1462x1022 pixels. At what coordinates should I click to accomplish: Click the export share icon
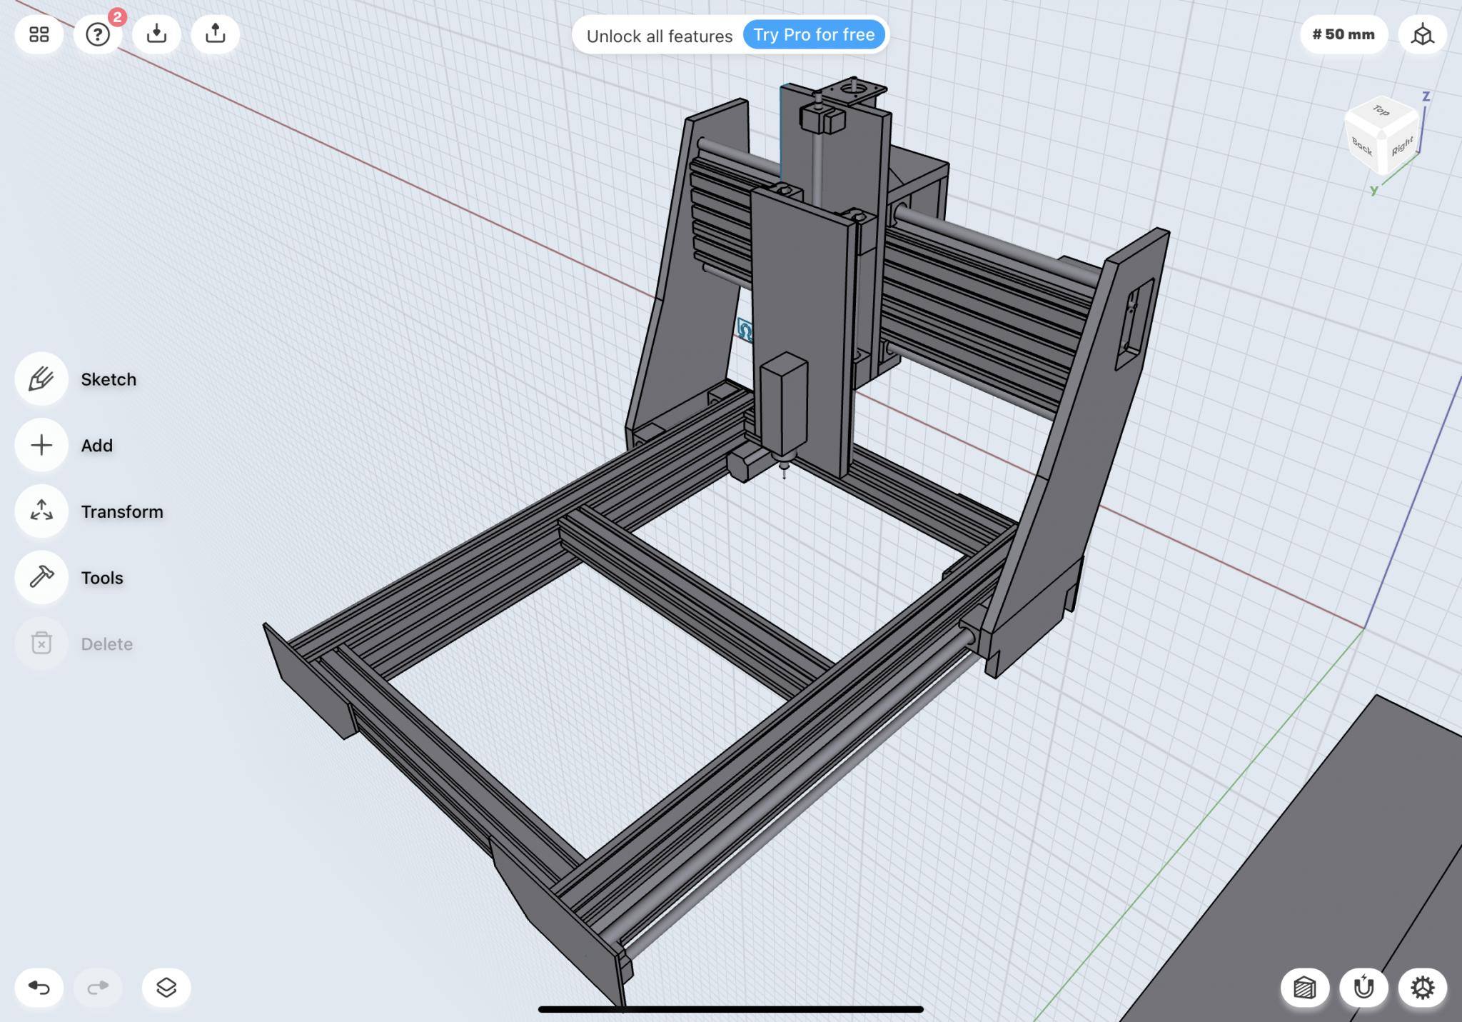coord(215,34)
